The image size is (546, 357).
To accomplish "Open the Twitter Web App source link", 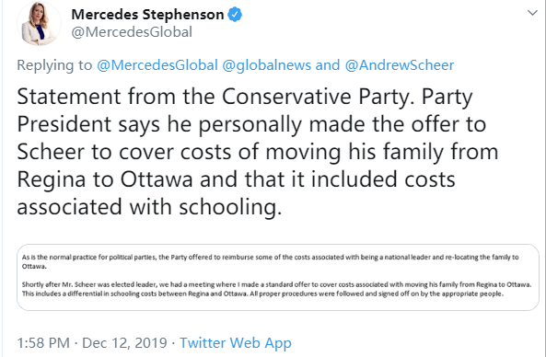I will pyautogui.click(x=236, y=342).
